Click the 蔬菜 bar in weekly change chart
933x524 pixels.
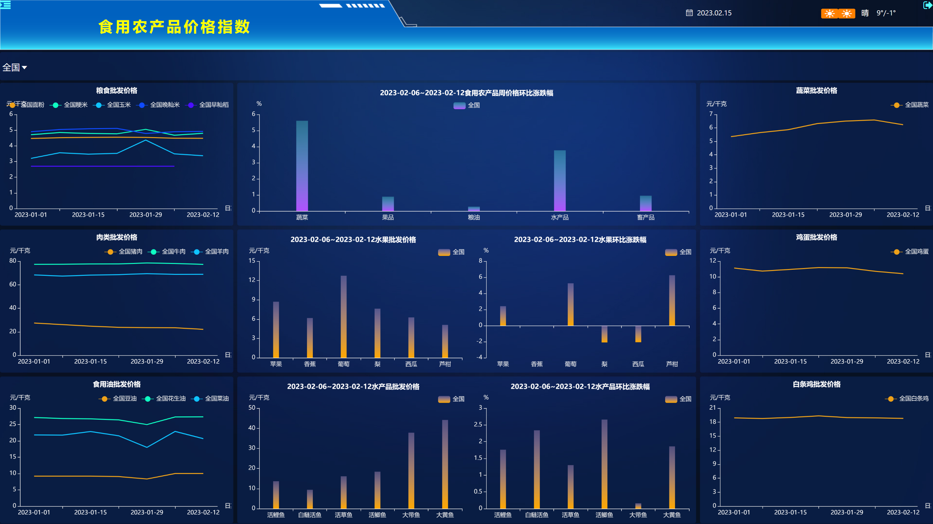[x=302, y=166]
